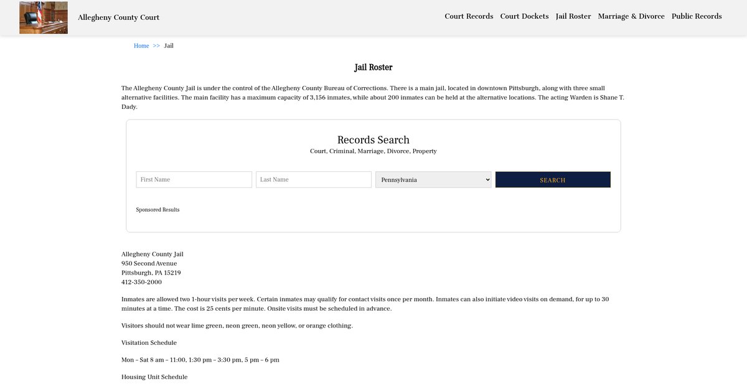Click the Jail Roster page heading
747x386 pixels.
click(x=373, y=67)
